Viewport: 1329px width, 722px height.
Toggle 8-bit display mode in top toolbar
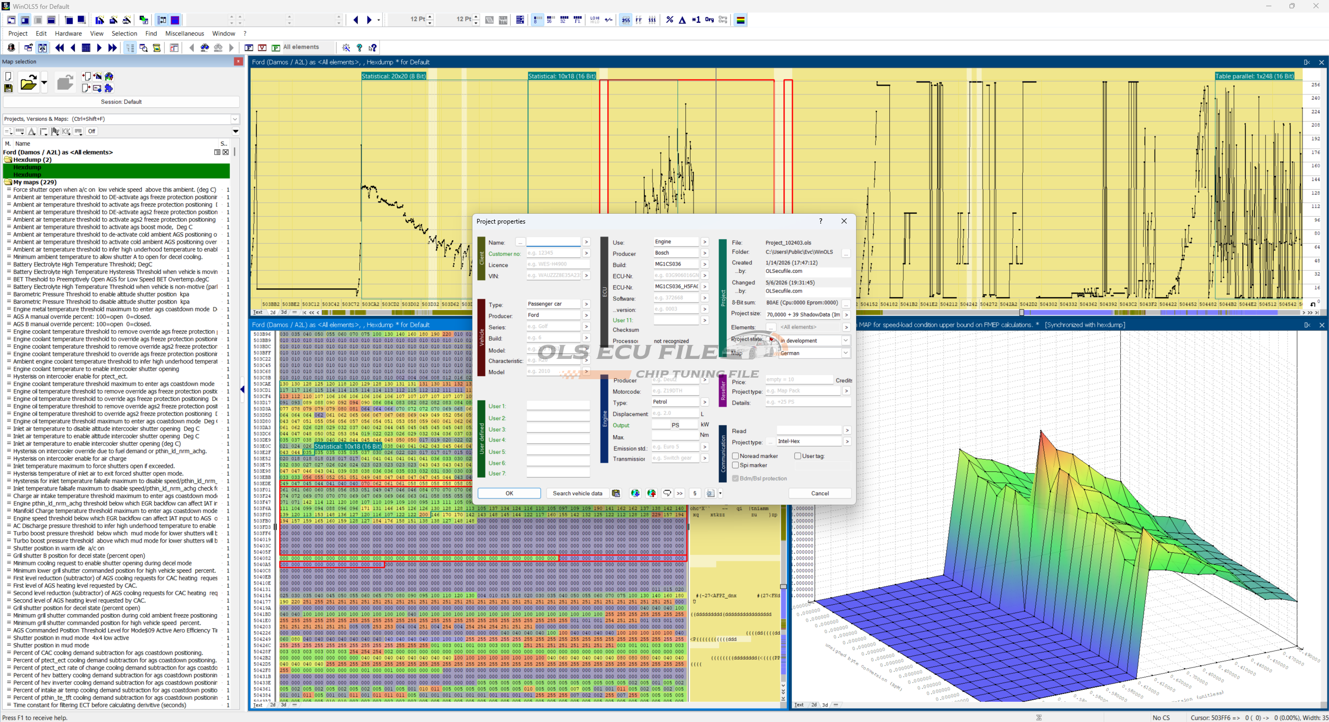click(537, 20)
